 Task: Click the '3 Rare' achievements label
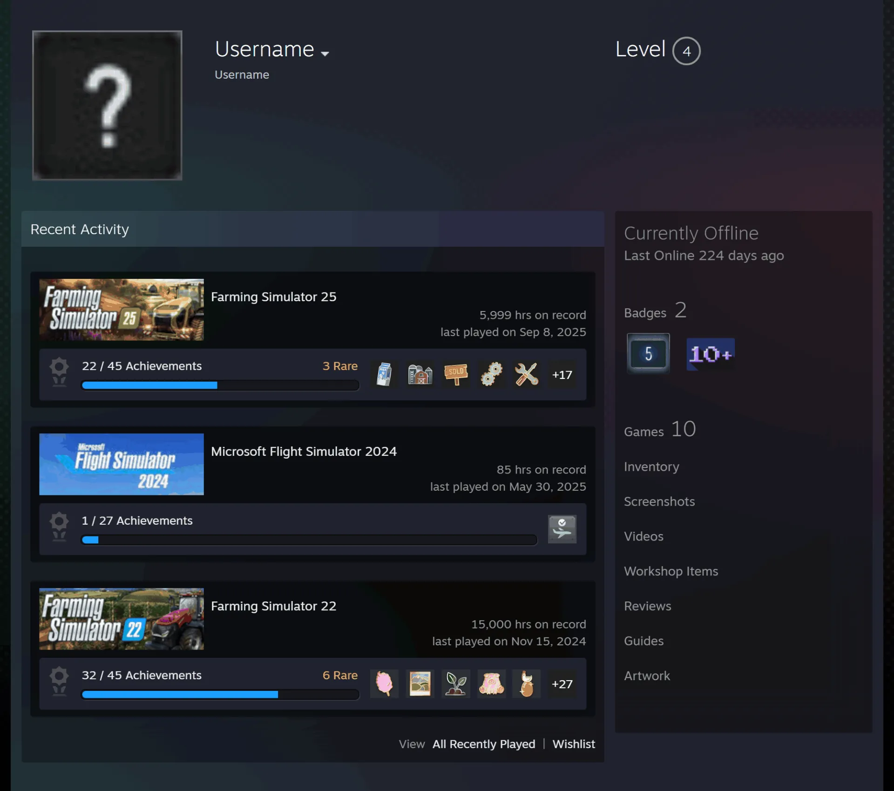(x=340, y=366)
